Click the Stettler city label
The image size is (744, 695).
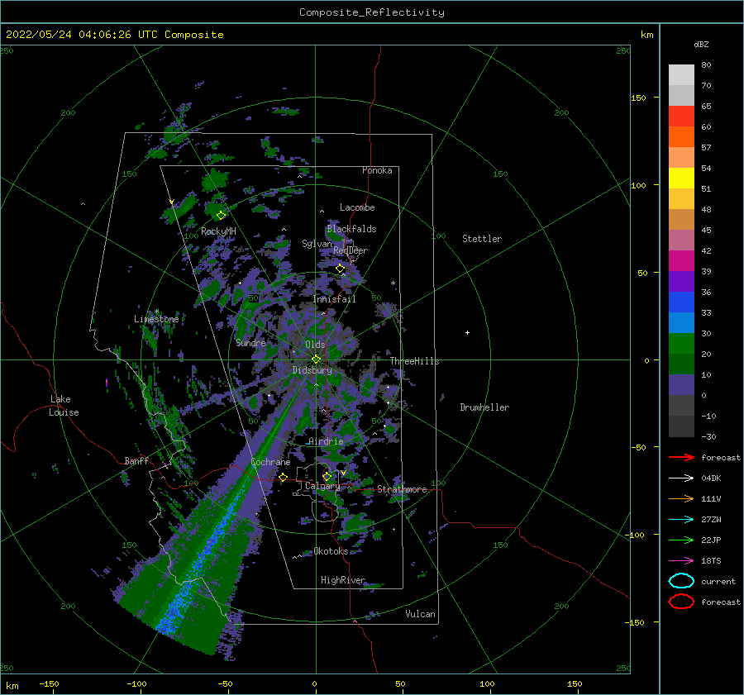pos(482,239)
